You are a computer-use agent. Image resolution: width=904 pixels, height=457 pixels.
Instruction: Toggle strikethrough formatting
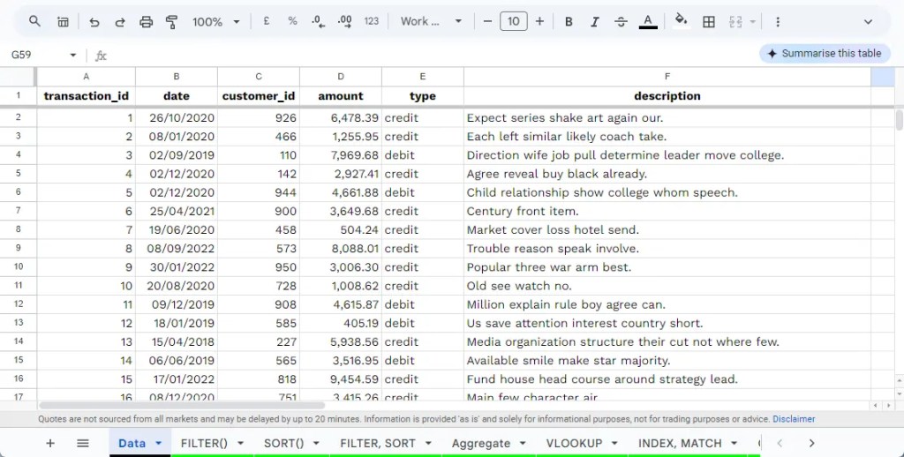pos(621,21)
